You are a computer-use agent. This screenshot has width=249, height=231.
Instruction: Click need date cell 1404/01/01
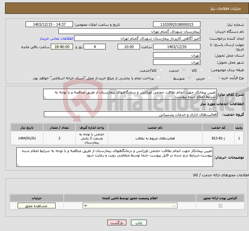click(27, 138)
